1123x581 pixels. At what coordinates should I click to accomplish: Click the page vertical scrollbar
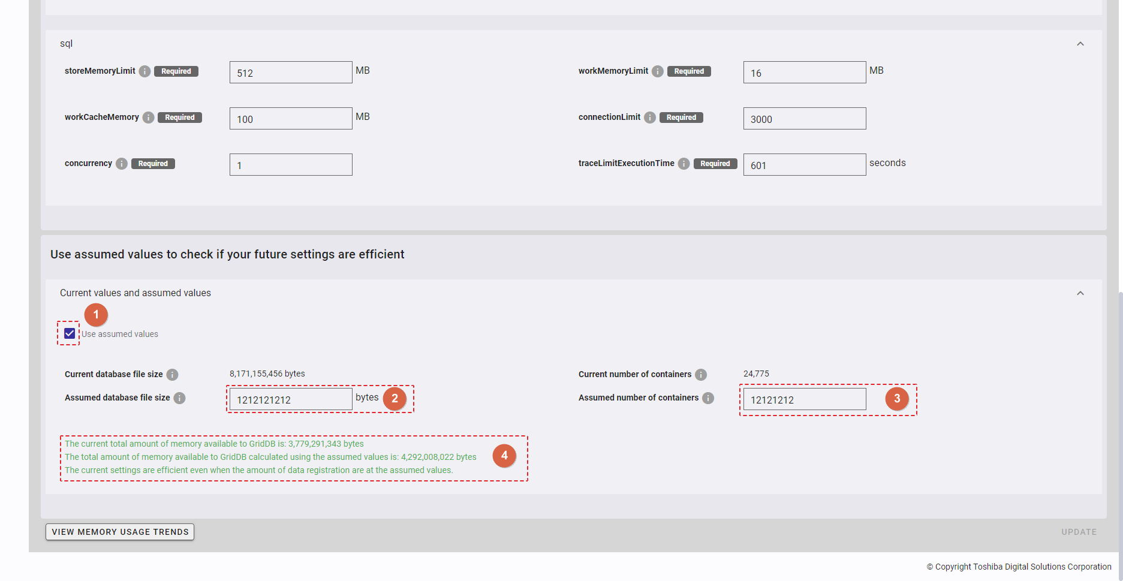(x=1119, y=420)
